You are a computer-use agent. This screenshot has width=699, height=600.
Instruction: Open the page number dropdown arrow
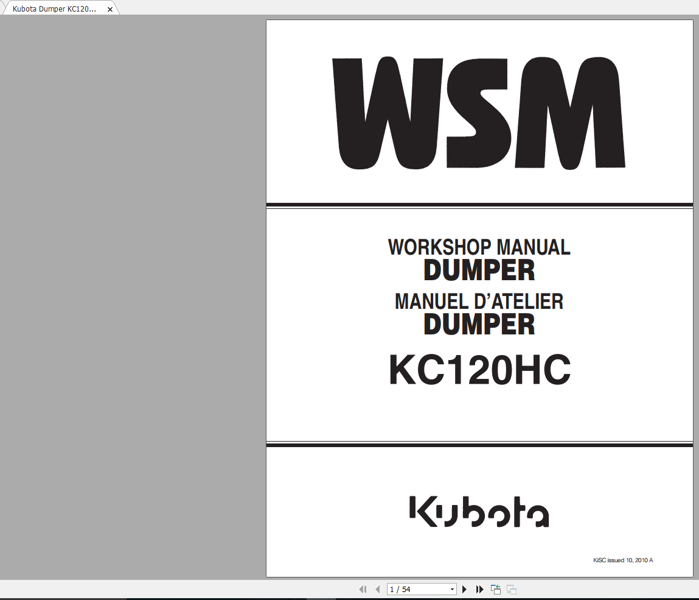(452, 589)
